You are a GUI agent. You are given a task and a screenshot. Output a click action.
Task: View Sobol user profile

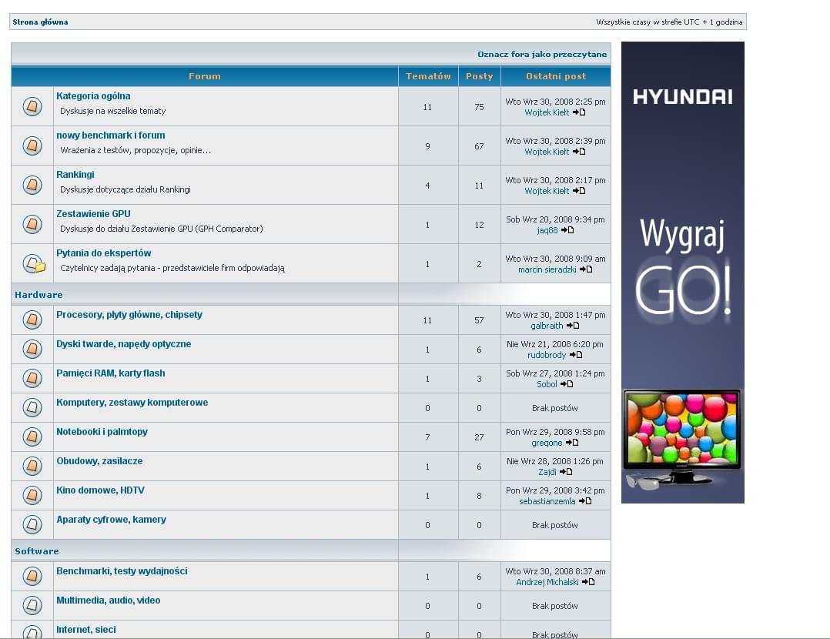pyautogui.click(x=547, y=384)
